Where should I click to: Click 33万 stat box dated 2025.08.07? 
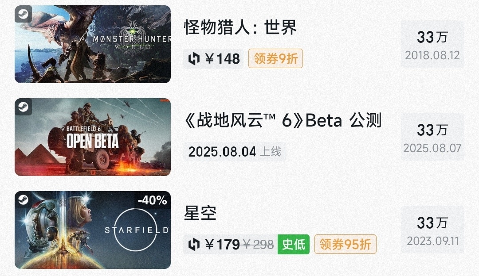pos(432,137)
